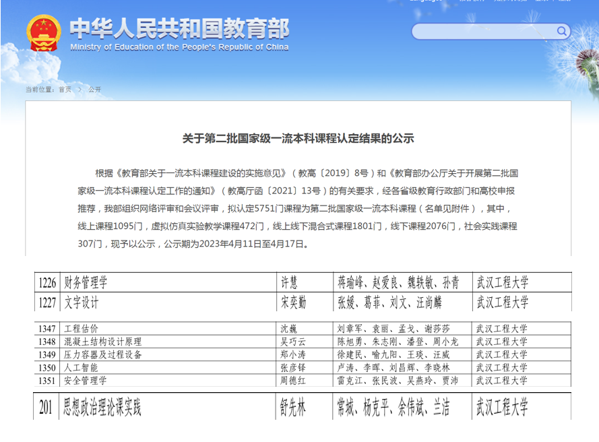Select row number 1351
This screenshot has width=599, height=442.
tap(47, 381)
